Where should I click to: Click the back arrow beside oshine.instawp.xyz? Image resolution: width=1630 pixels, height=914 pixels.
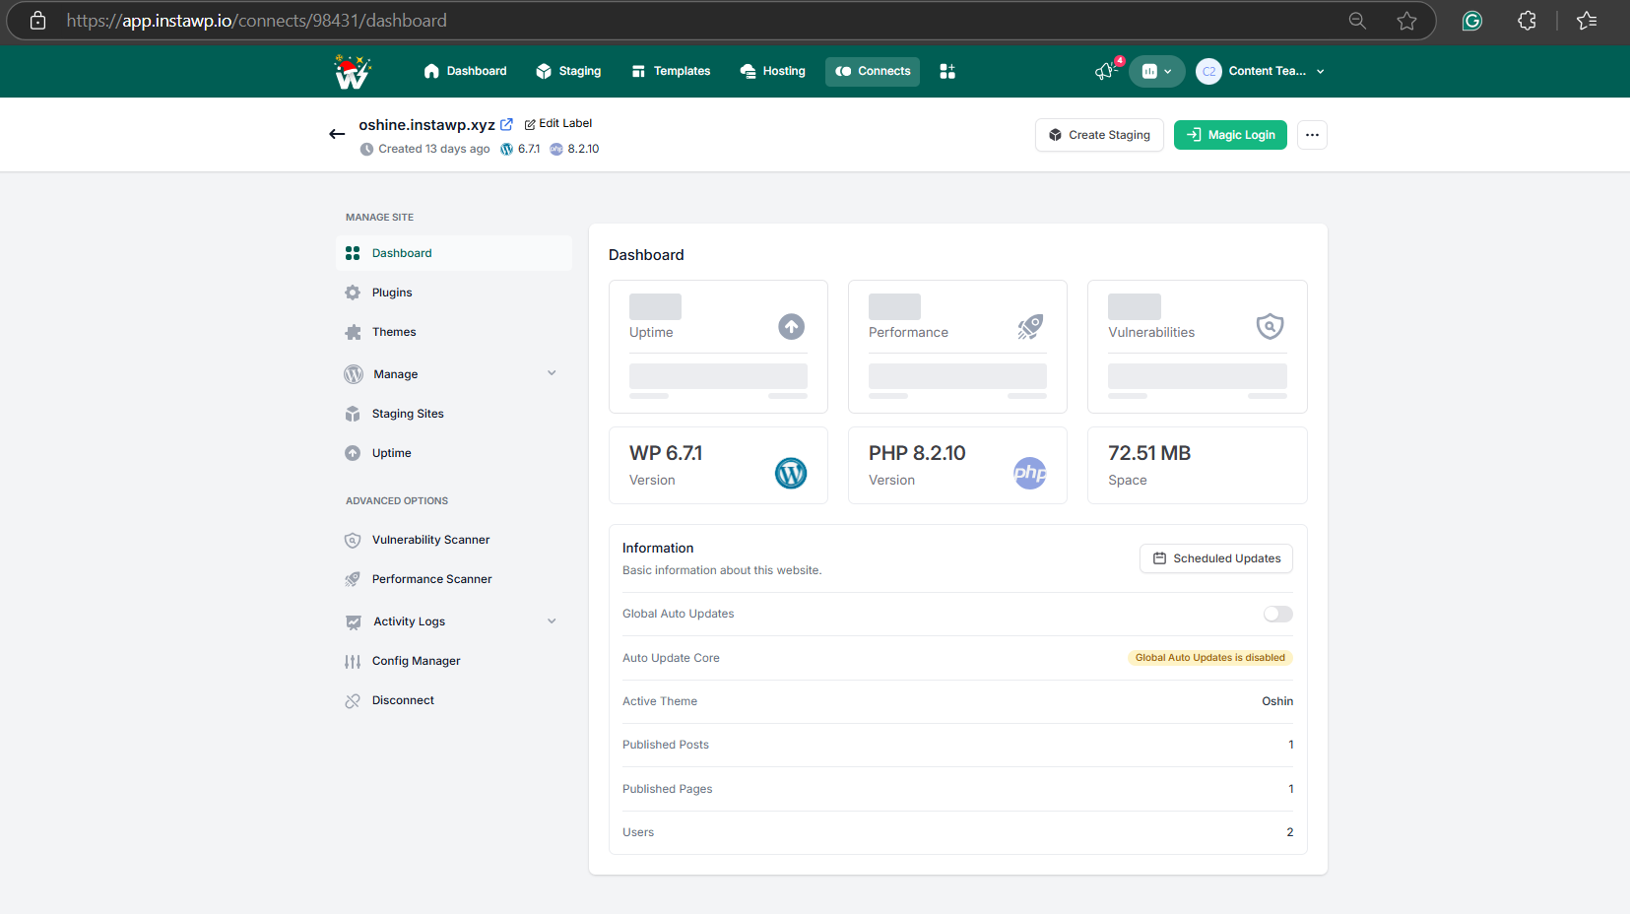coord(337,134)
